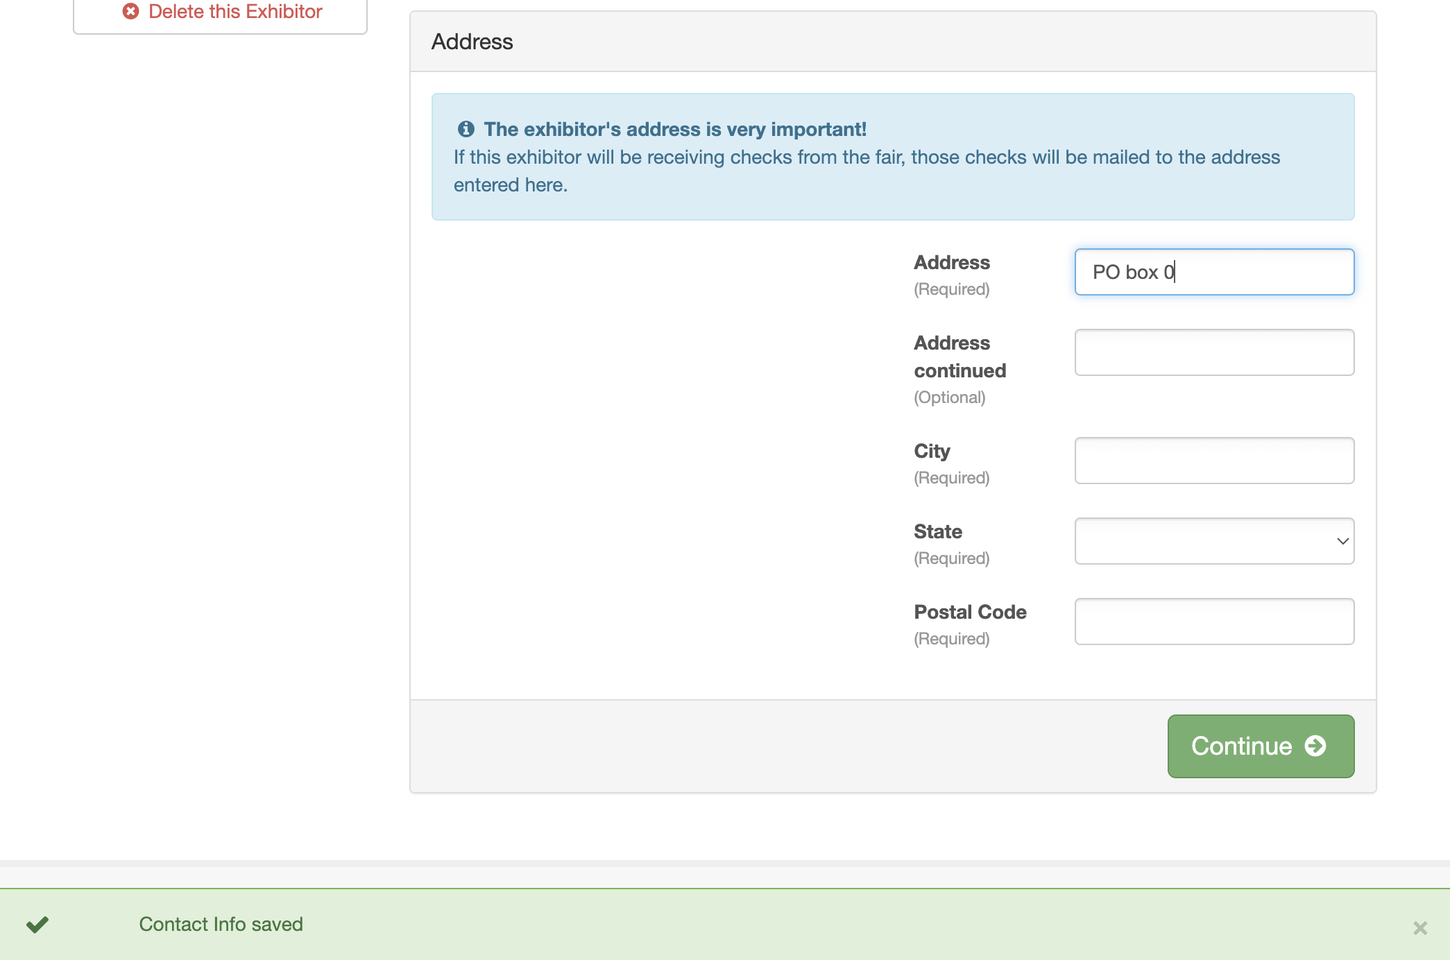The width and height of the screenshot is (1450, 960).
Task: Click the info icon in the address alert
Action: click(x=466, y=129)
